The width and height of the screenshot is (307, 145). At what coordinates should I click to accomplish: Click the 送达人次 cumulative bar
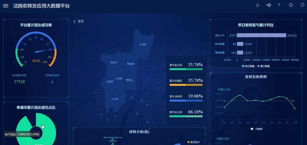pyautogui.click(x=262, y=35)
